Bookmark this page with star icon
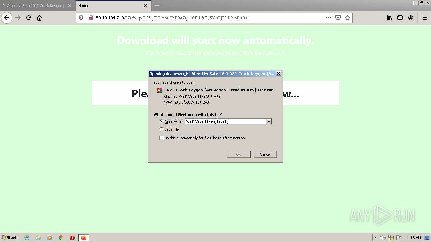This screenshot has width=431, height=242. coord(347,18)
